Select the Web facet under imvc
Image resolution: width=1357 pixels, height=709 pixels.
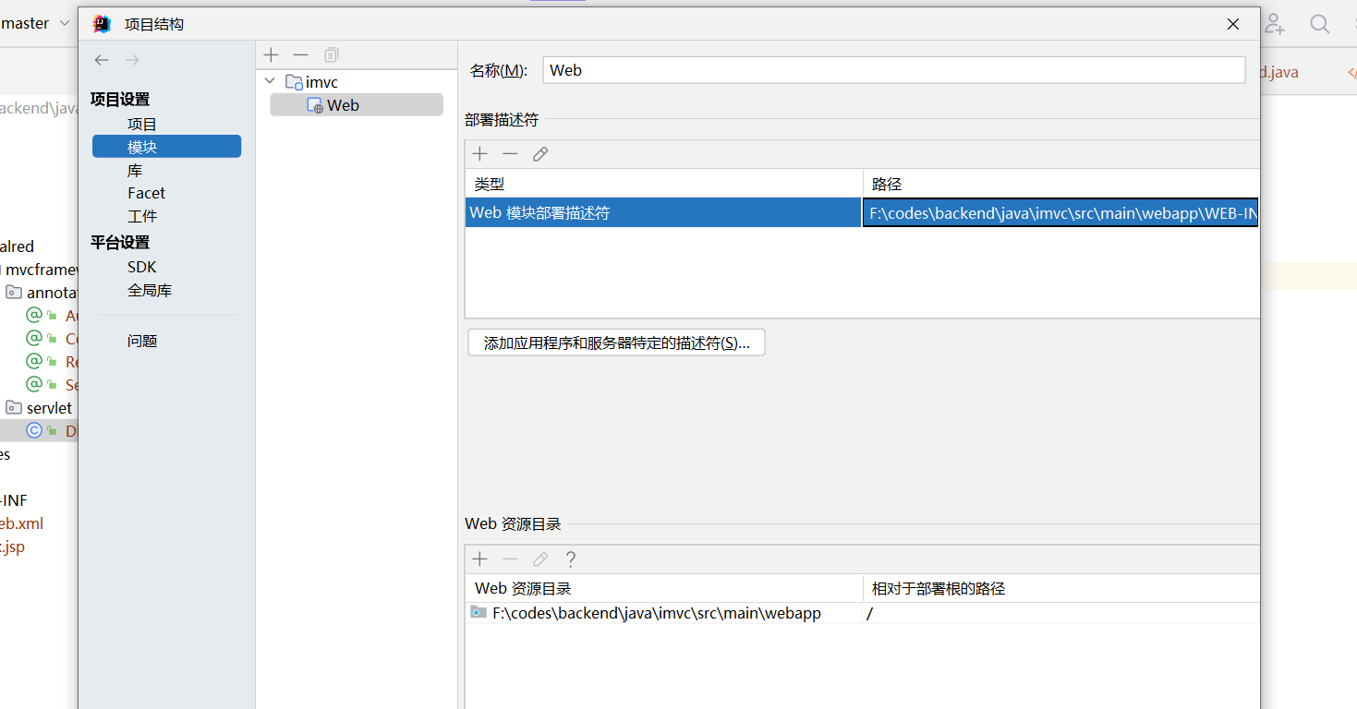[x=342, y=105]
